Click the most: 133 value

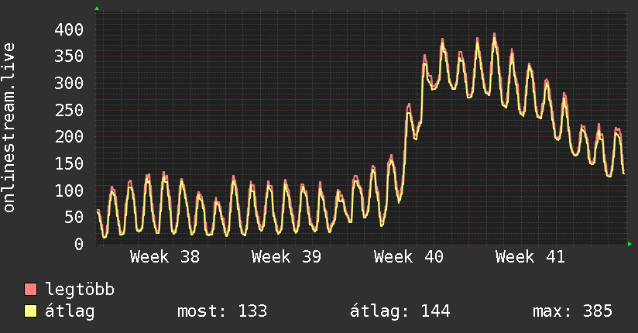tap(222, 311)
